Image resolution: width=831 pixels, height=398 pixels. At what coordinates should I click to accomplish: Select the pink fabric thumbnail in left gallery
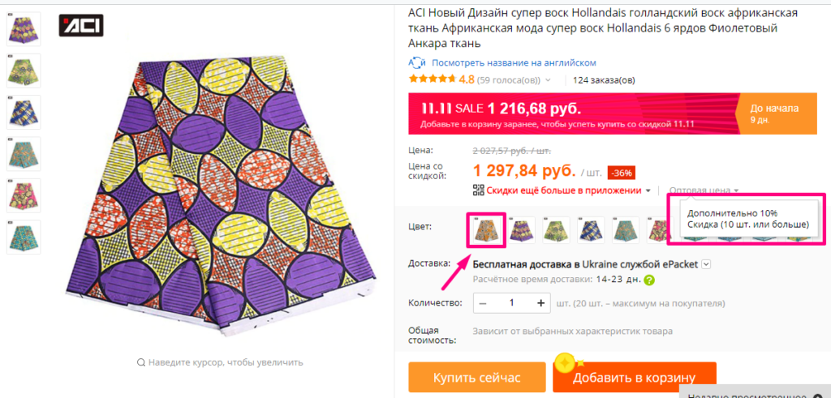tap(23, 195)
